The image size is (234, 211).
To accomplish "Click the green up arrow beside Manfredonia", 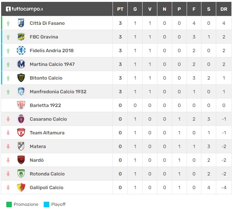I will [8, 92].
